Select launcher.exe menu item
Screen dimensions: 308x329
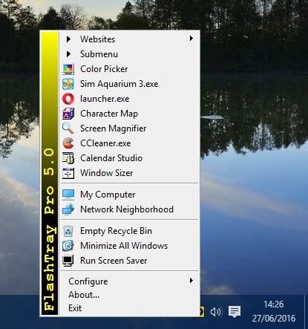tap(130, 99)
